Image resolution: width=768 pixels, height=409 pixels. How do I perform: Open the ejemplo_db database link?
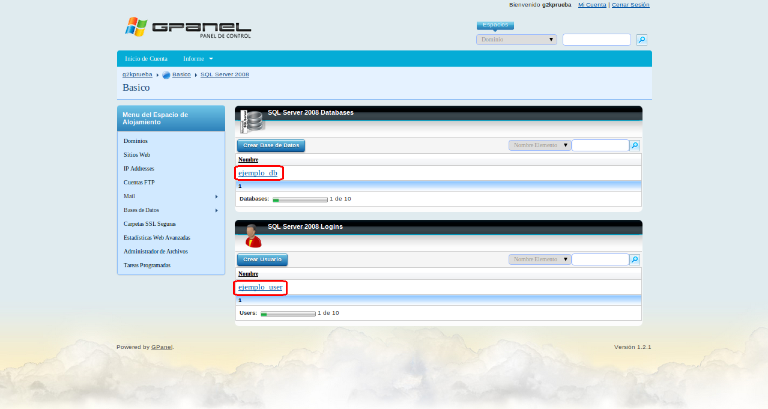click(258, 173)
